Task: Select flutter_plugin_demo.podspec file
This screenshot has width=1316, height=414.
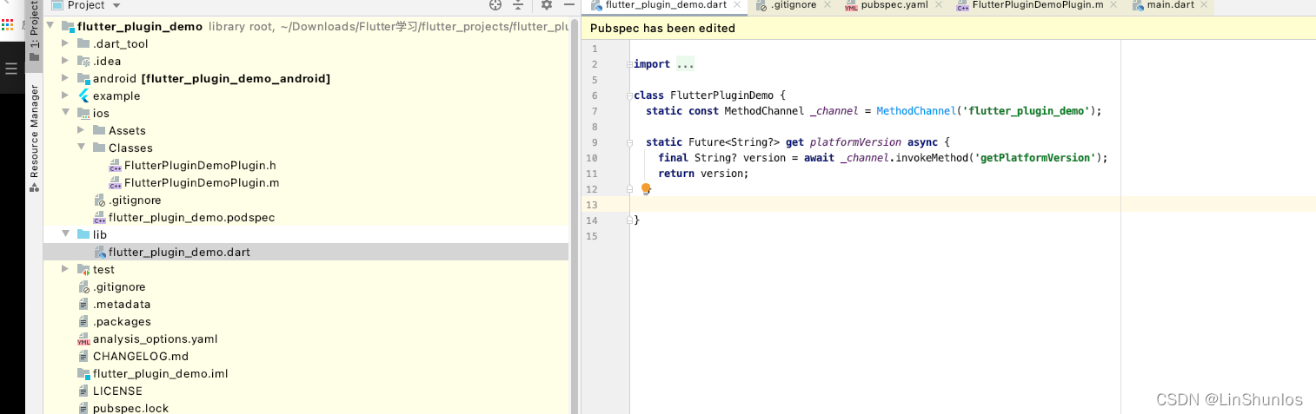Action: pos(191,217)
